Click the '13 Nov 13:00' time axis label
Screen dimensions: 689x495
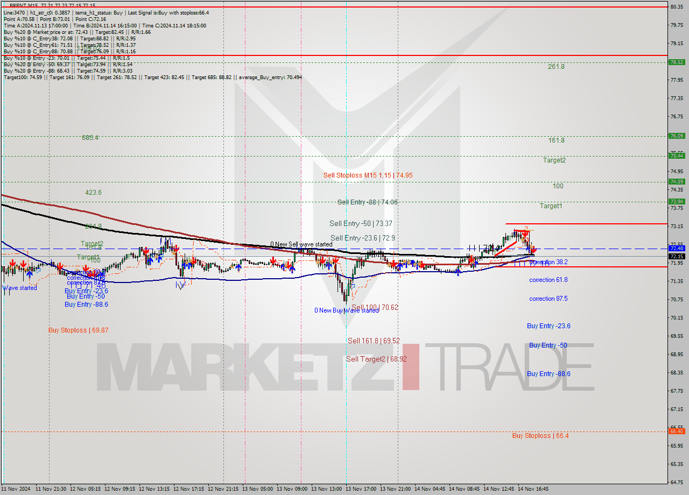coord(327,489)
